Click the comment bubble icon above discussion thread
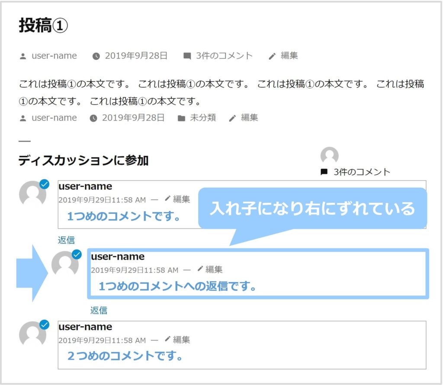This screenshot has height=385, width=443. pyautogui.click(x=324, y=172)
